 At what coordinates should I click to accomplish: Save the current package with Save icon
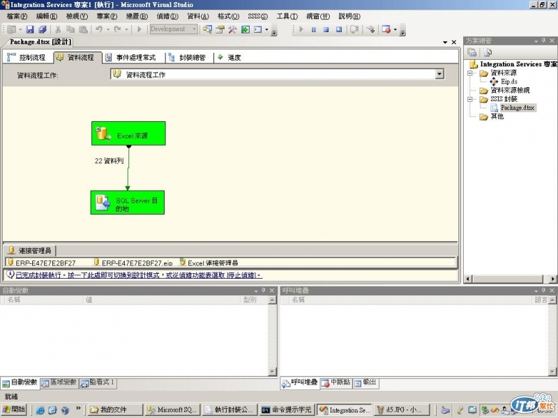pyautogui.click(x=30, y=29)
